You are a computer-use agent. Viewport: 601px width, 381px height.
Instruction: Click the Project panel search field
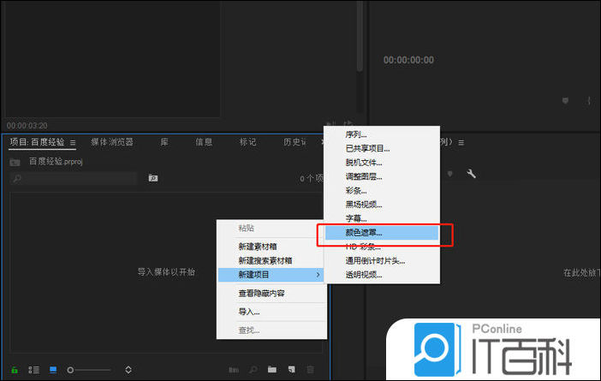[77, 178]
